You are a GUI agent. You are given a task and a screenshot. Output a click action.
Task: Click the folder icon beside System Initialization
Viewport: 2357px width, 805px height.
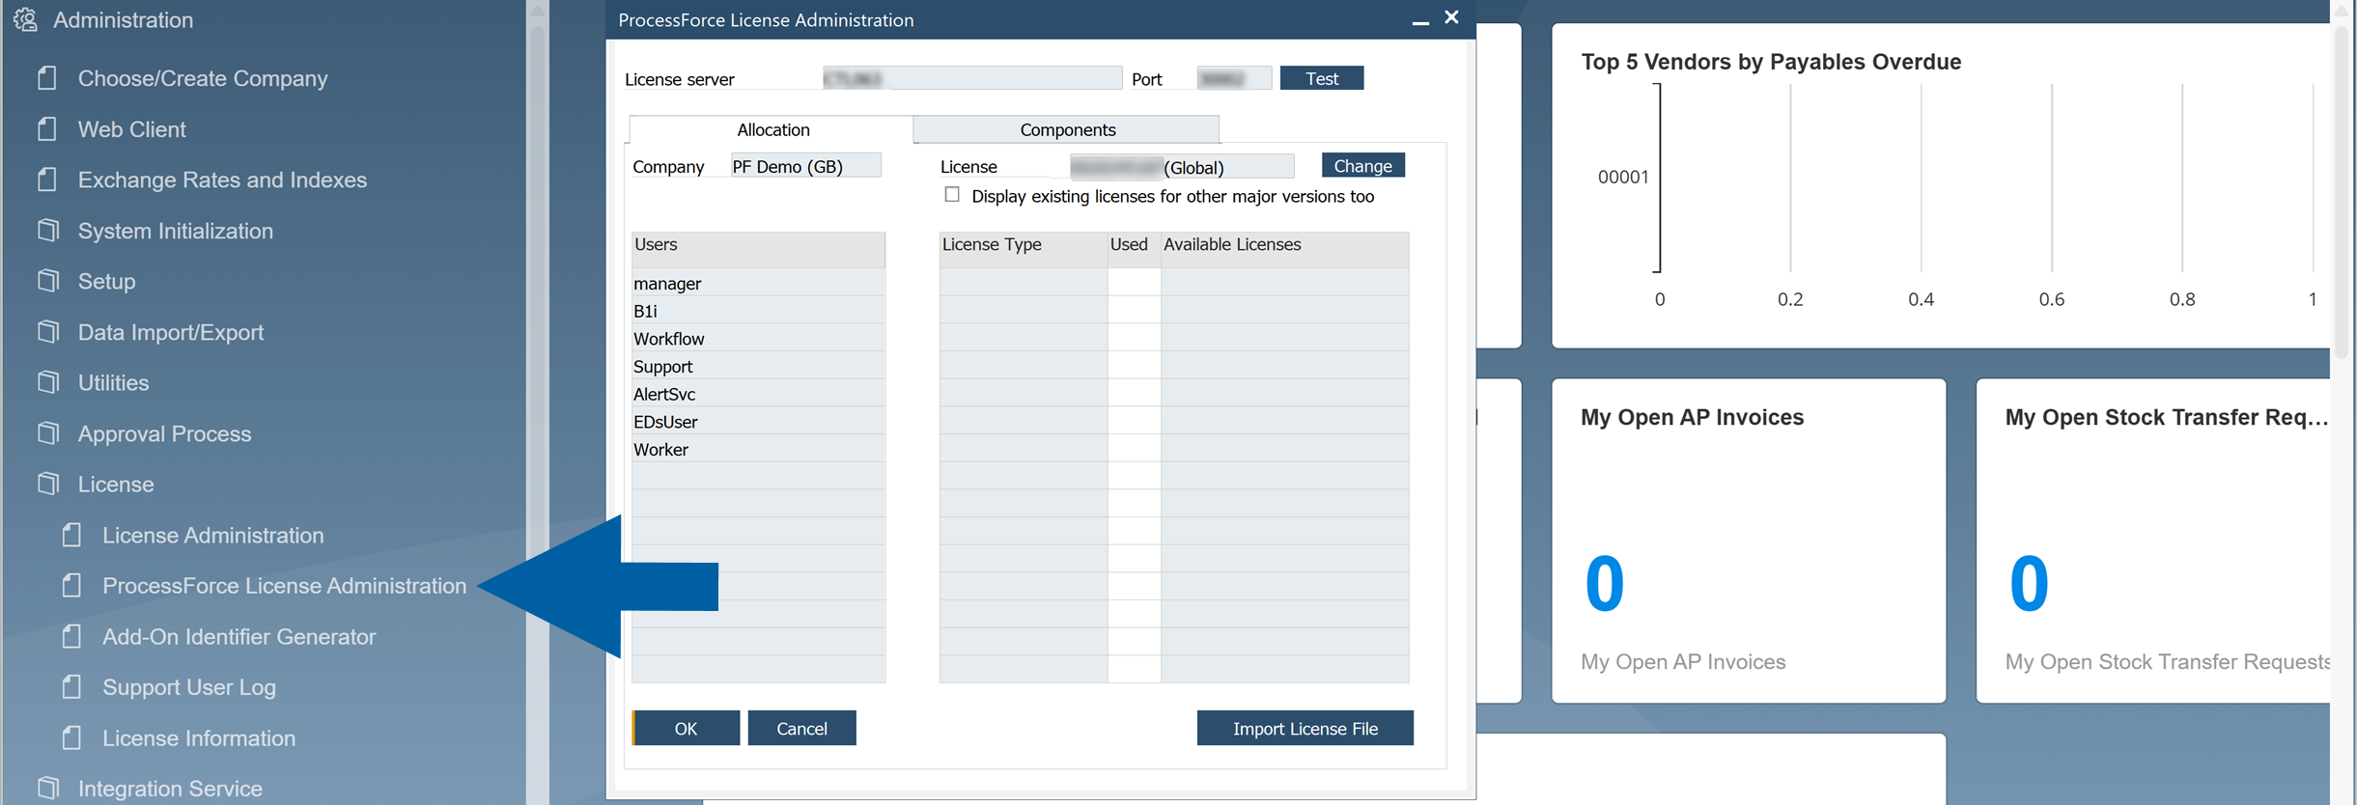[47, 230]
